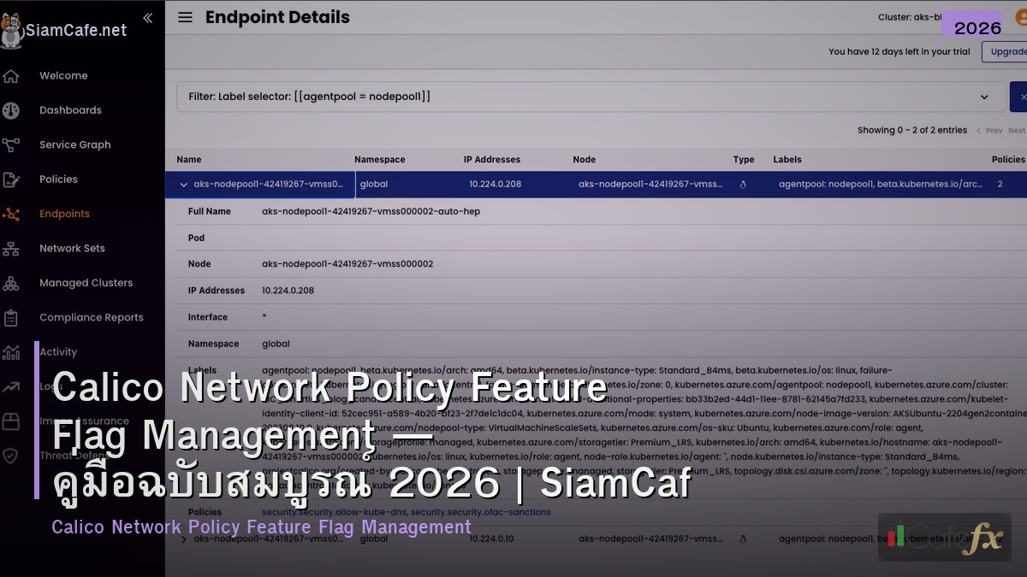Open Managed Clusters via its icon
1027x577 pixels.
coord(11,282)
